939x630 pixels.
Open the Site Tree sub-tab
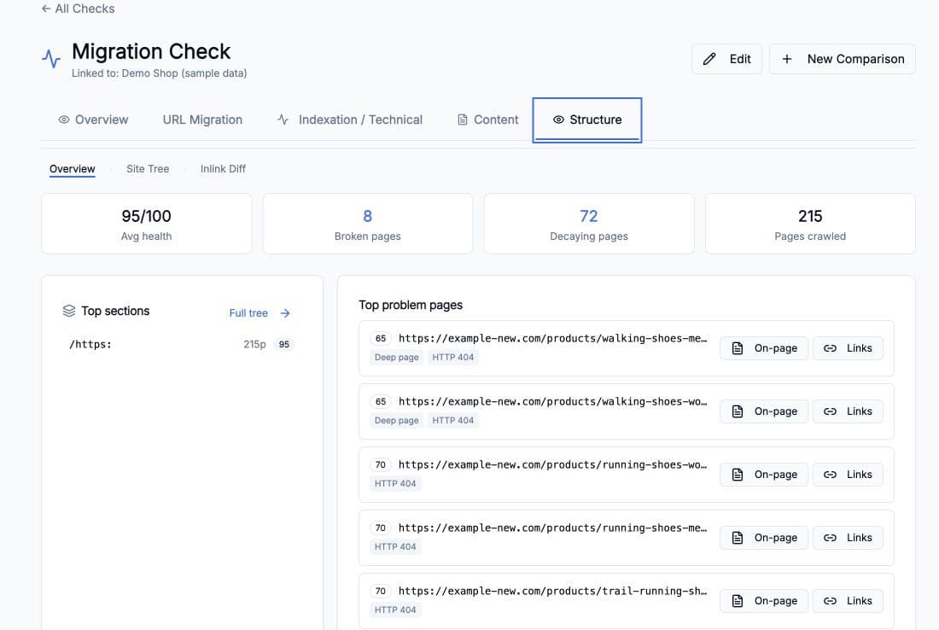[x=148, y=169]
